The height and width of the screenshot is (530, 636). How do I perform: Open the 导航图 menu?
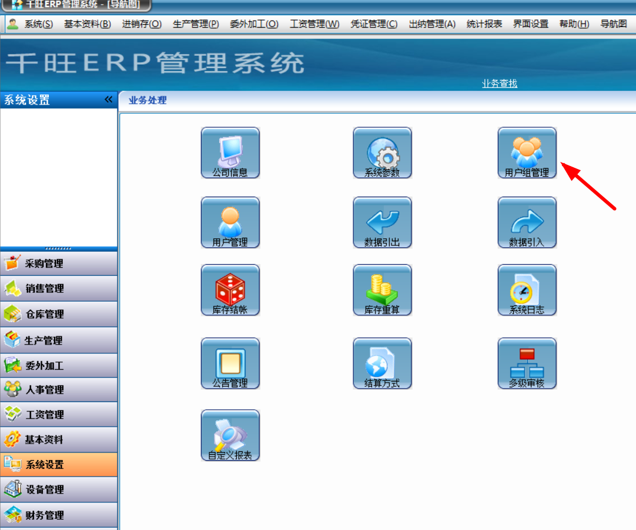[614, 24]
